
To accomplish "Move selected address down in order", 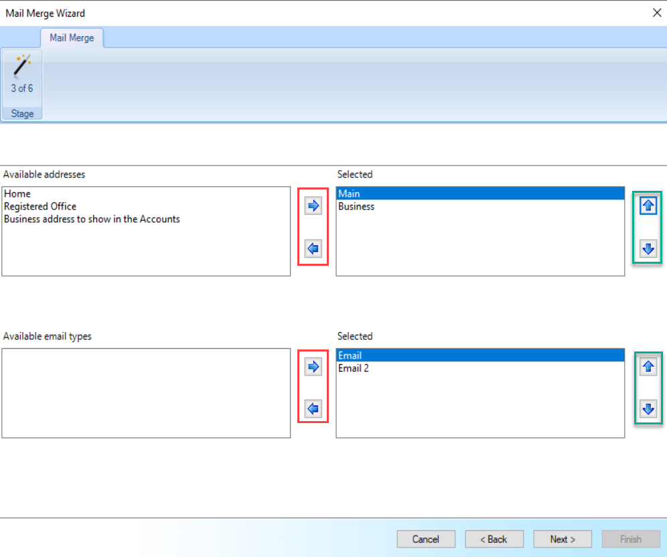I will pos(648,248).
